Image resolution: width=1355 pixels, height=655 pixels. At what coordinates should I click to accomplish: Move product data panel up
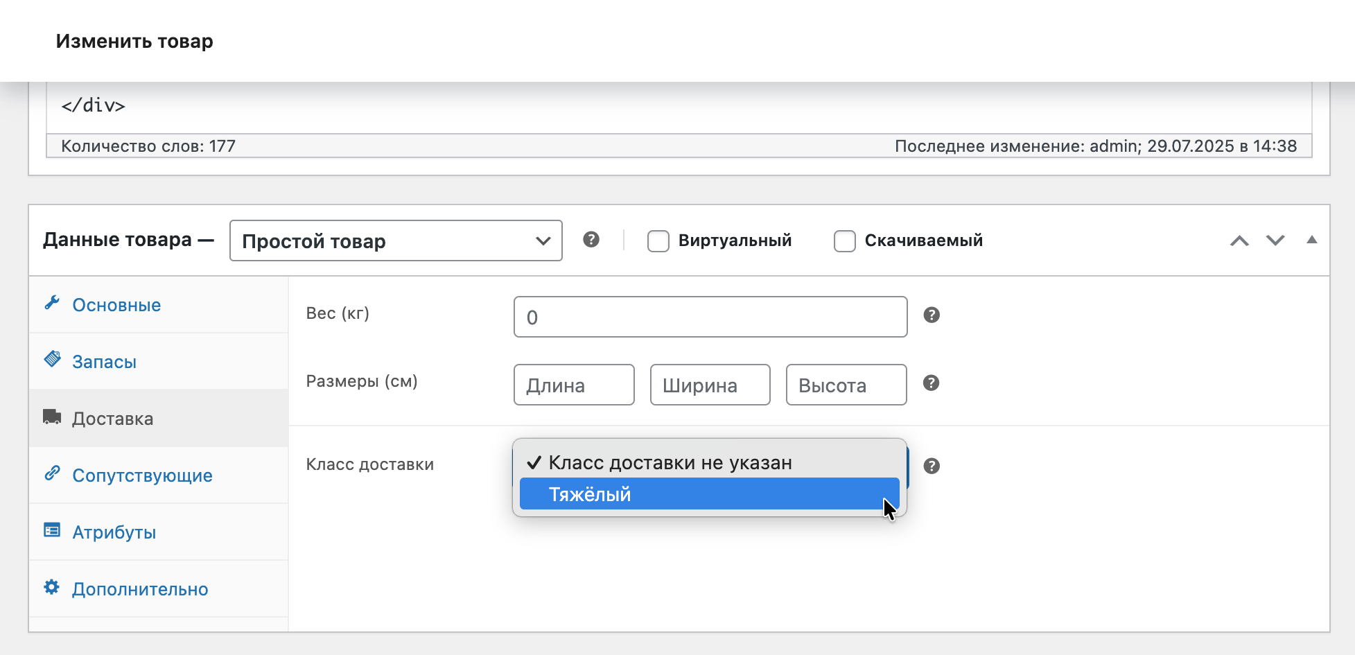(x=1239, y=241)
